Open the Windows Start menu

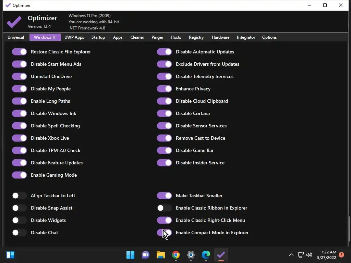130,255
